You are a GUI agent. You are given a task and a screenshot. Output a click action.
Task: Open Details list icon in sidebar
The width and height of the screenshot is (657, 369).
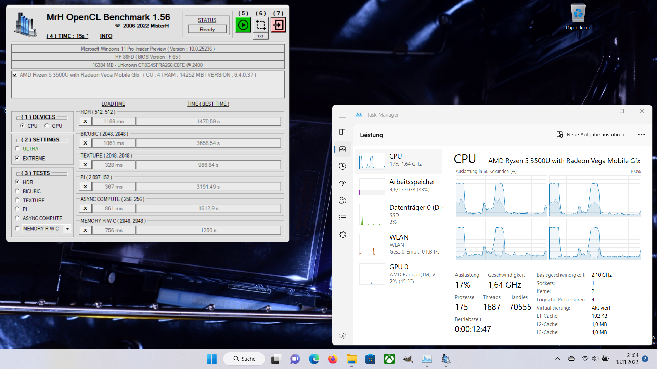[x=343, y=218]
